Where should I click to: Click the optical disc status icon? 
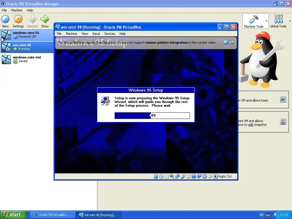click(161, 176)
